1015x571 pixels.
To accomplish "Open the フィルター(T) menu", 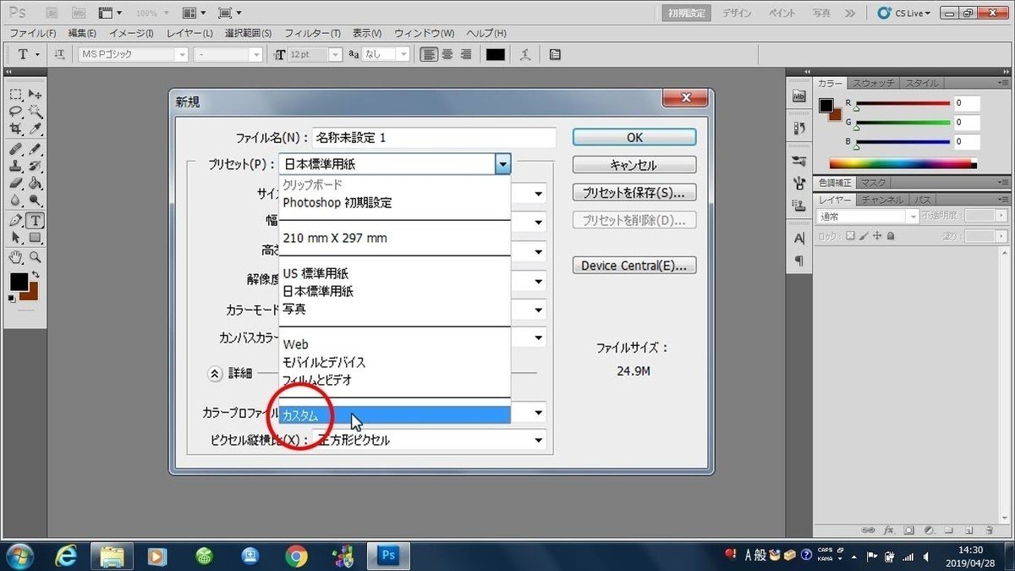I will coord(312,33).
